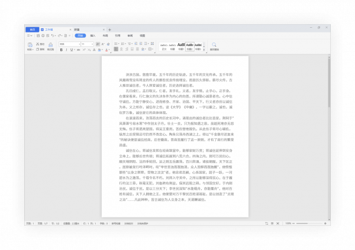
Task: Click the blue 首页 home button
Action: [33, 30]
